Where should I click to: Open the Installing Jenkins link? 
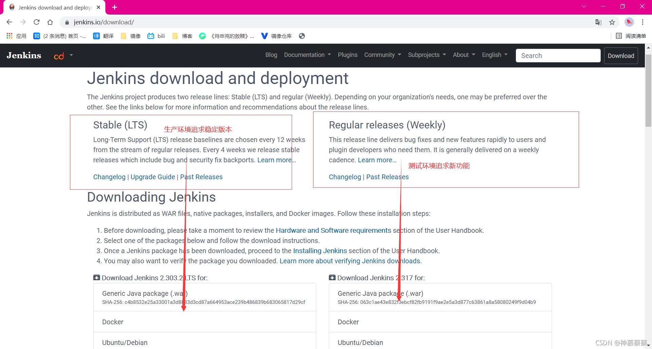[x=320, y=251]
